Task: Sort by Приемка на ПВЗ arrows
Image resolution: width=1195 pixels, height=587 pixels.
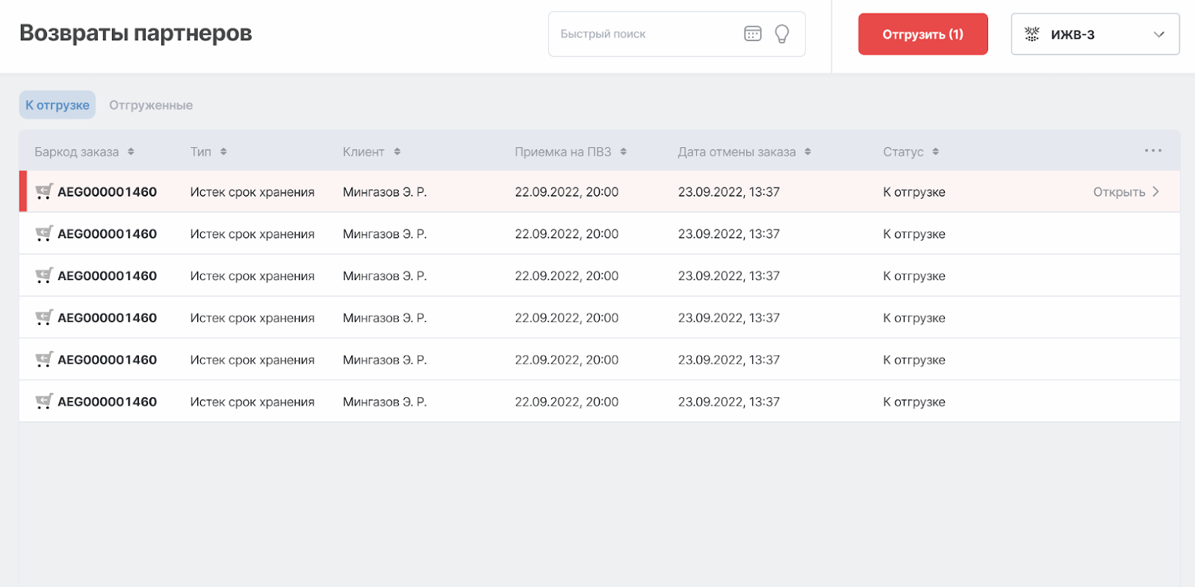Action: click(624, 152)
